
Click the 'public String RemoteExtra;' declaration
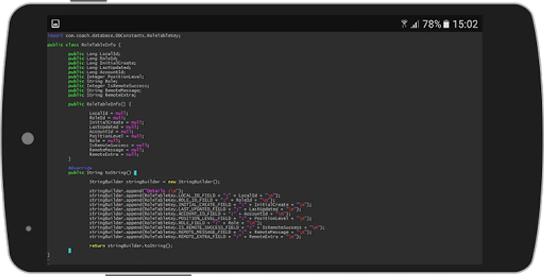102,95
